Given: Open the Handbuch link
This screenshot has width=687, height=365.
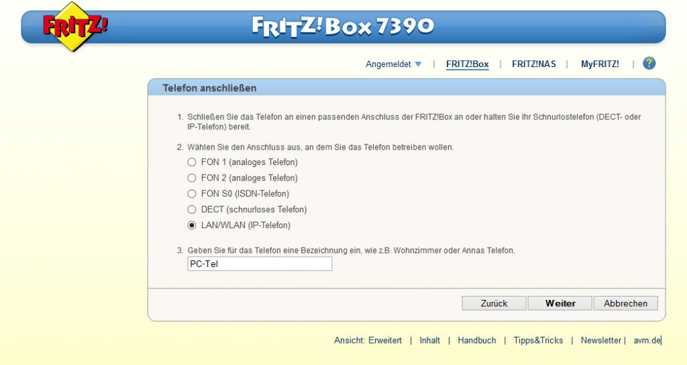Looking at the screenshot, I should pos(477,340).
